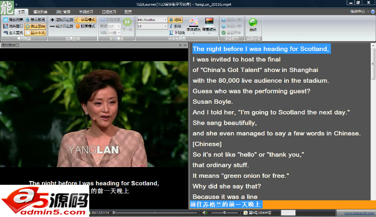The width and height of the screenshot is (376, 217).
Task: Open the website link in status bar
Action: 359,213
